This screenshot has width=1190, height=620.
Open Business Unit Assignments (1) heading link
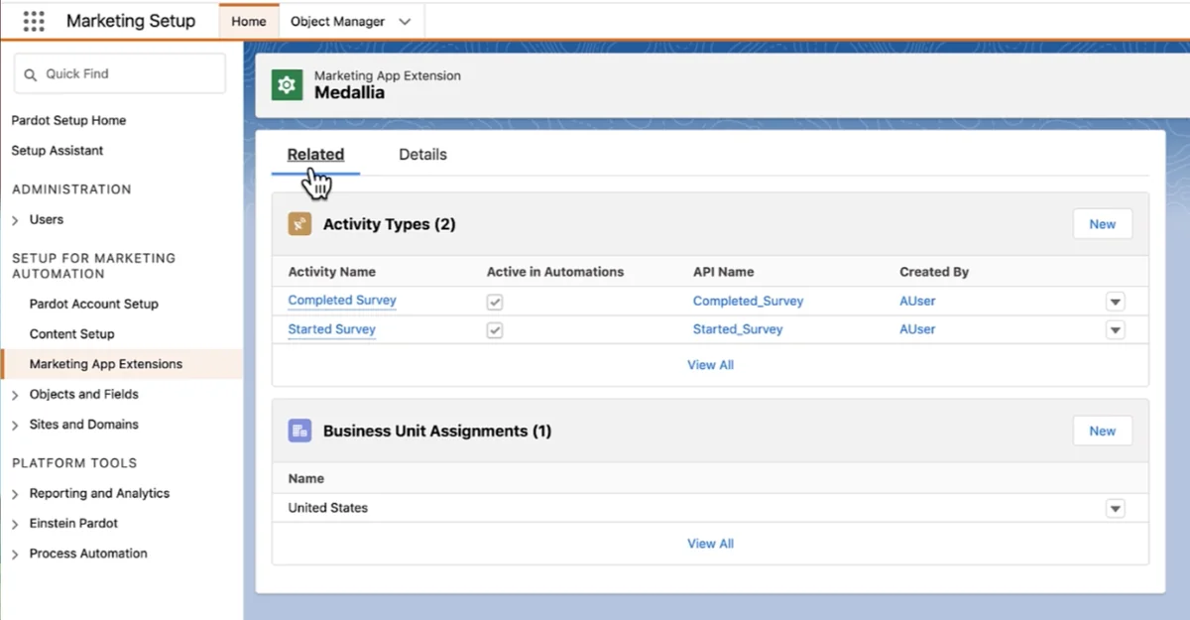[x=437, y=431]
